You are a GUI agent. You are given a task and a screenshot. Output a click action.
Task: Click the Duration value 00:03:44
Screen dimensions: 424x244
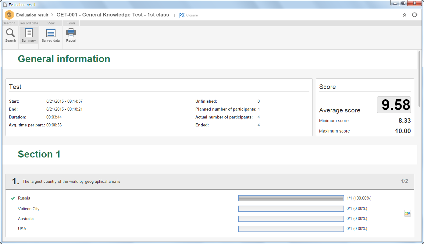point(54,117)
